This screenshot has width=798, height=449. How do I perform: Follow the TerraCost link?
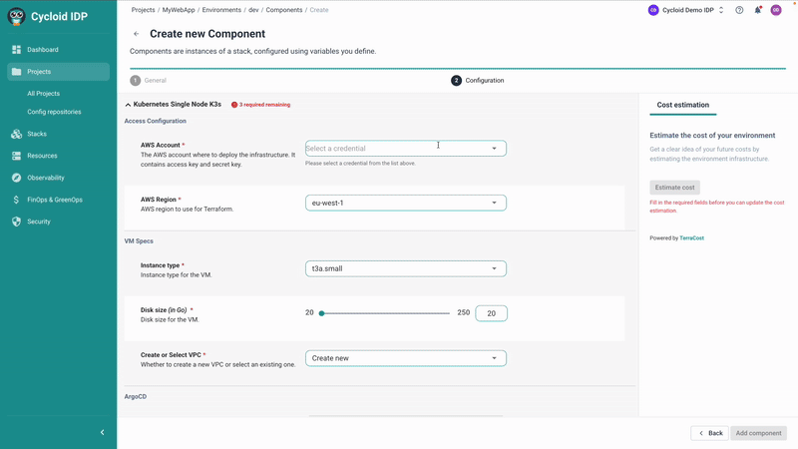[x=691, y=238]
